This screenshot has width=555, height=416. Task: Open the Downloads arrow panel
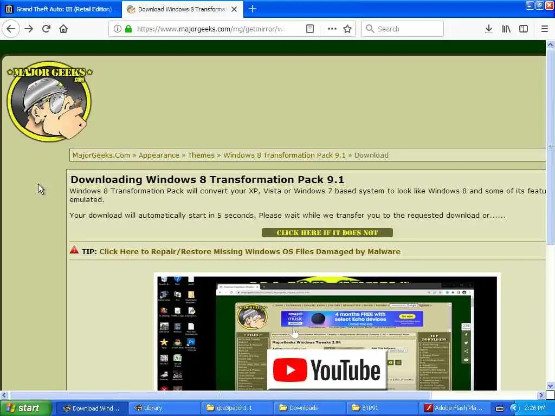489,29
